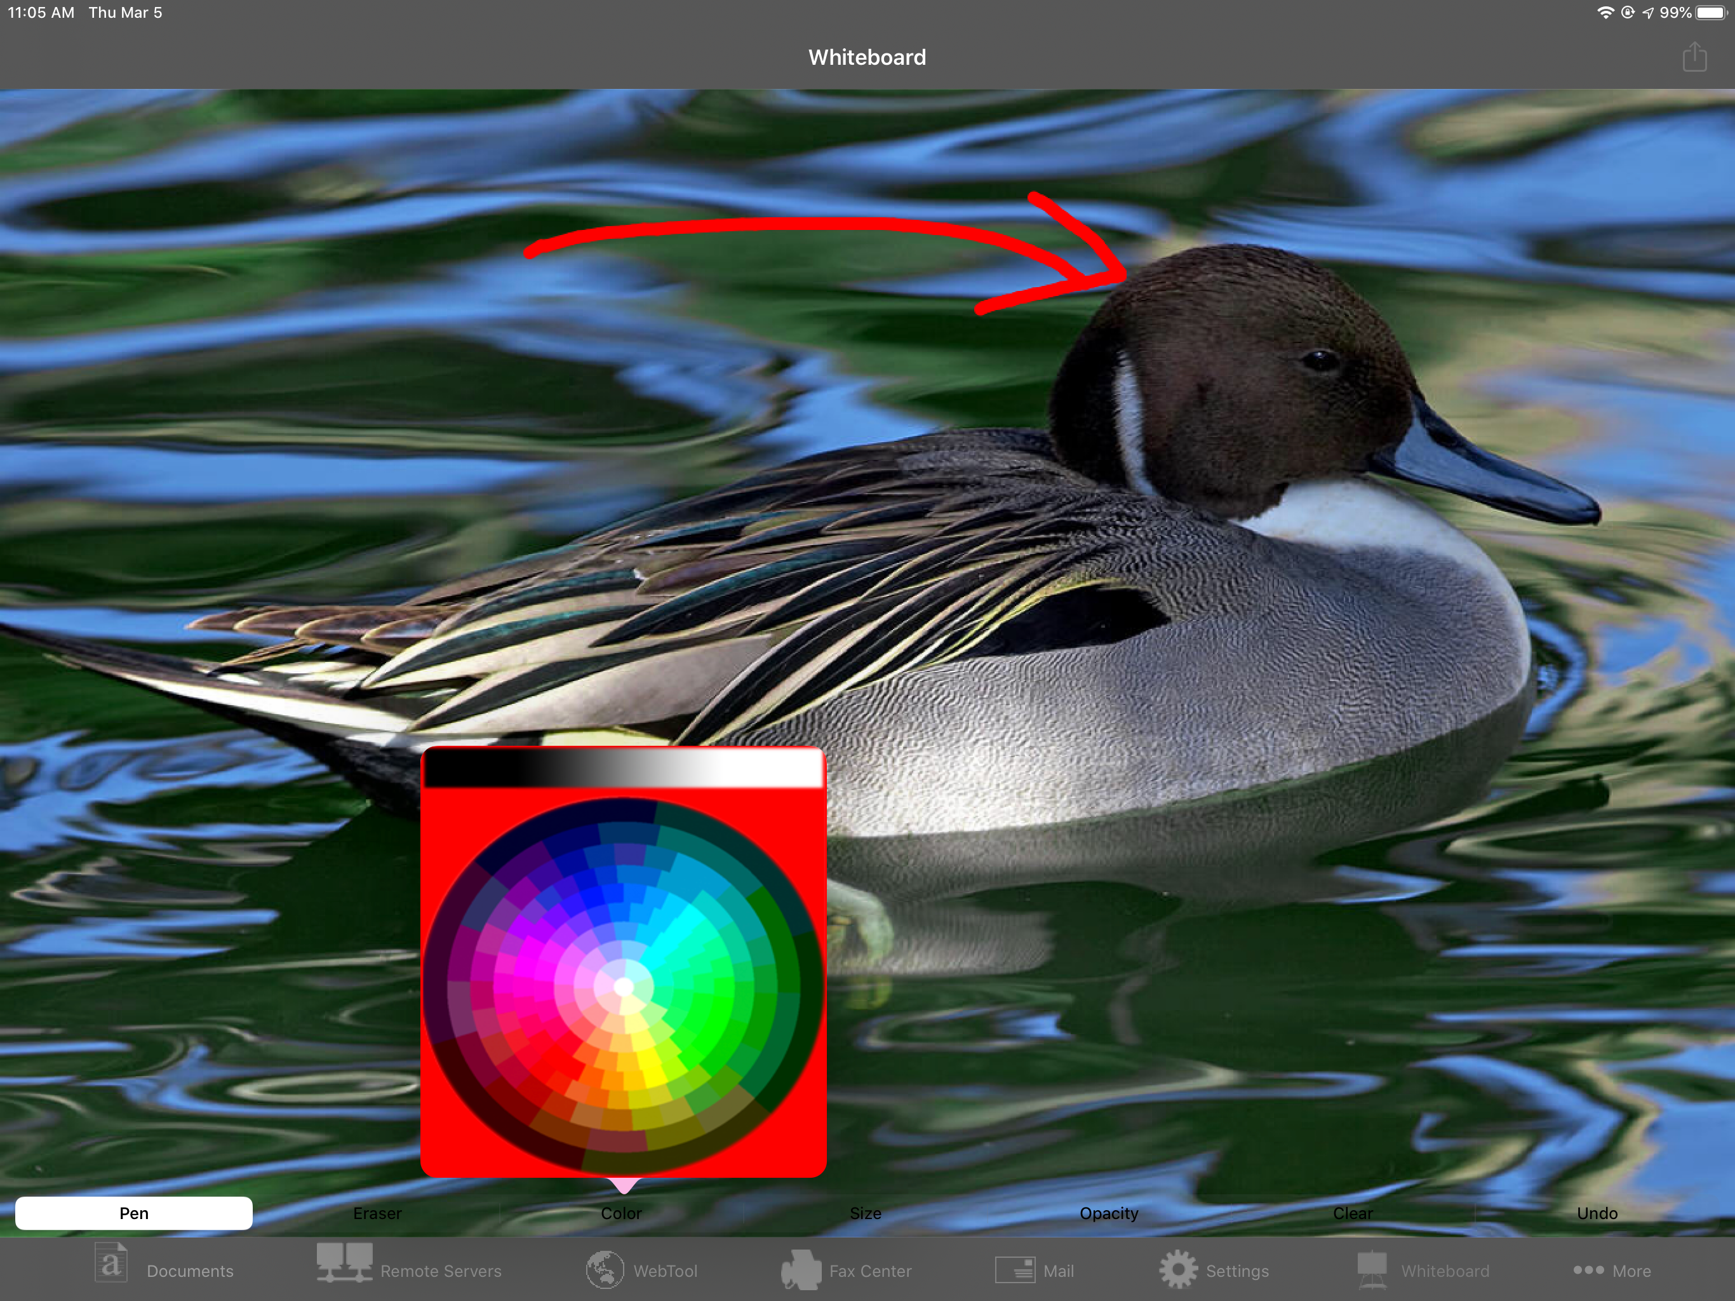This screenshot has width=1735, height=1301.
Task: Close the Color picker popover via Color
Action: pyautogui.click(x=621, y=1213)
